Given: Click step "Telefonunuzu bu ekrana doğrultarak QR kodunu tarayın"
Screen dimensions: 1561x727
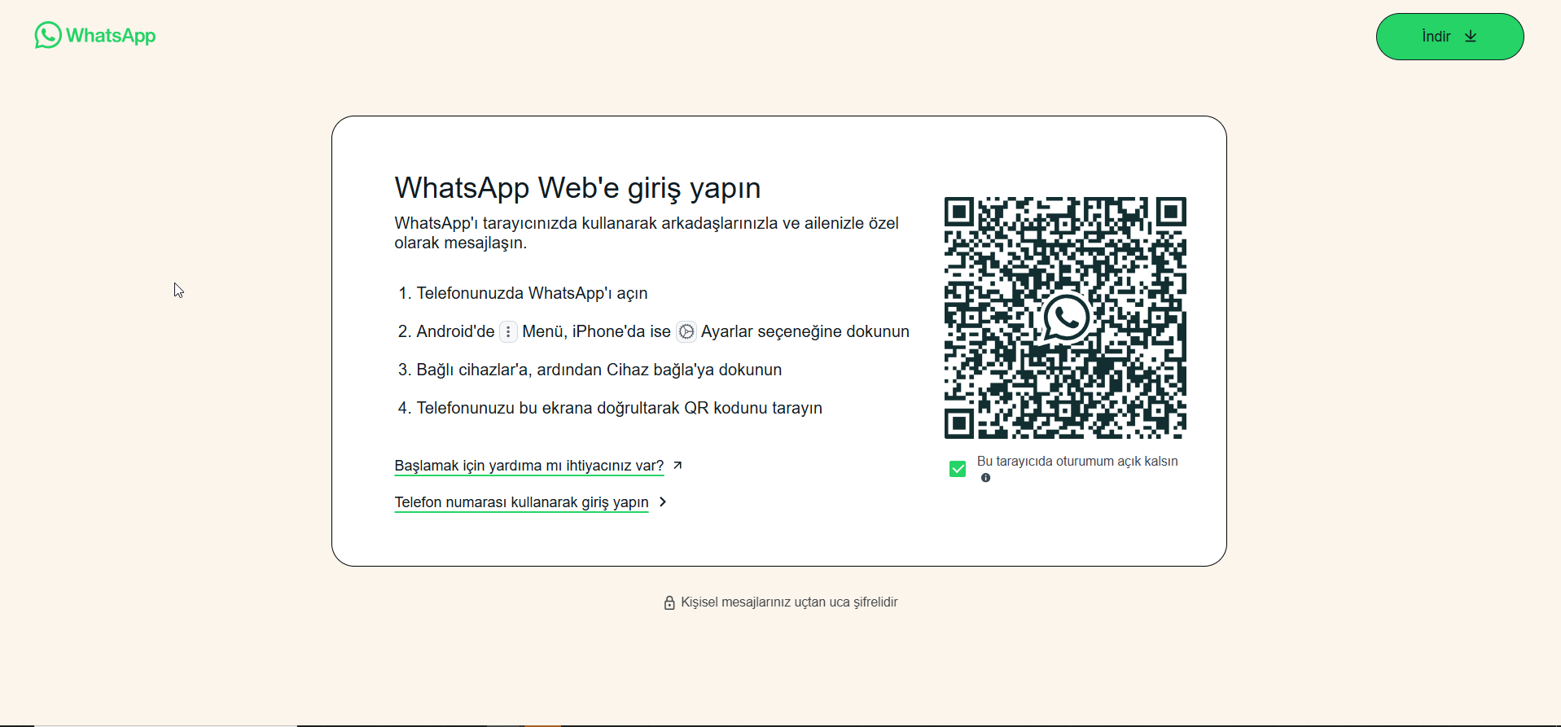Looking at the screenshot, I should click(619, 408).
